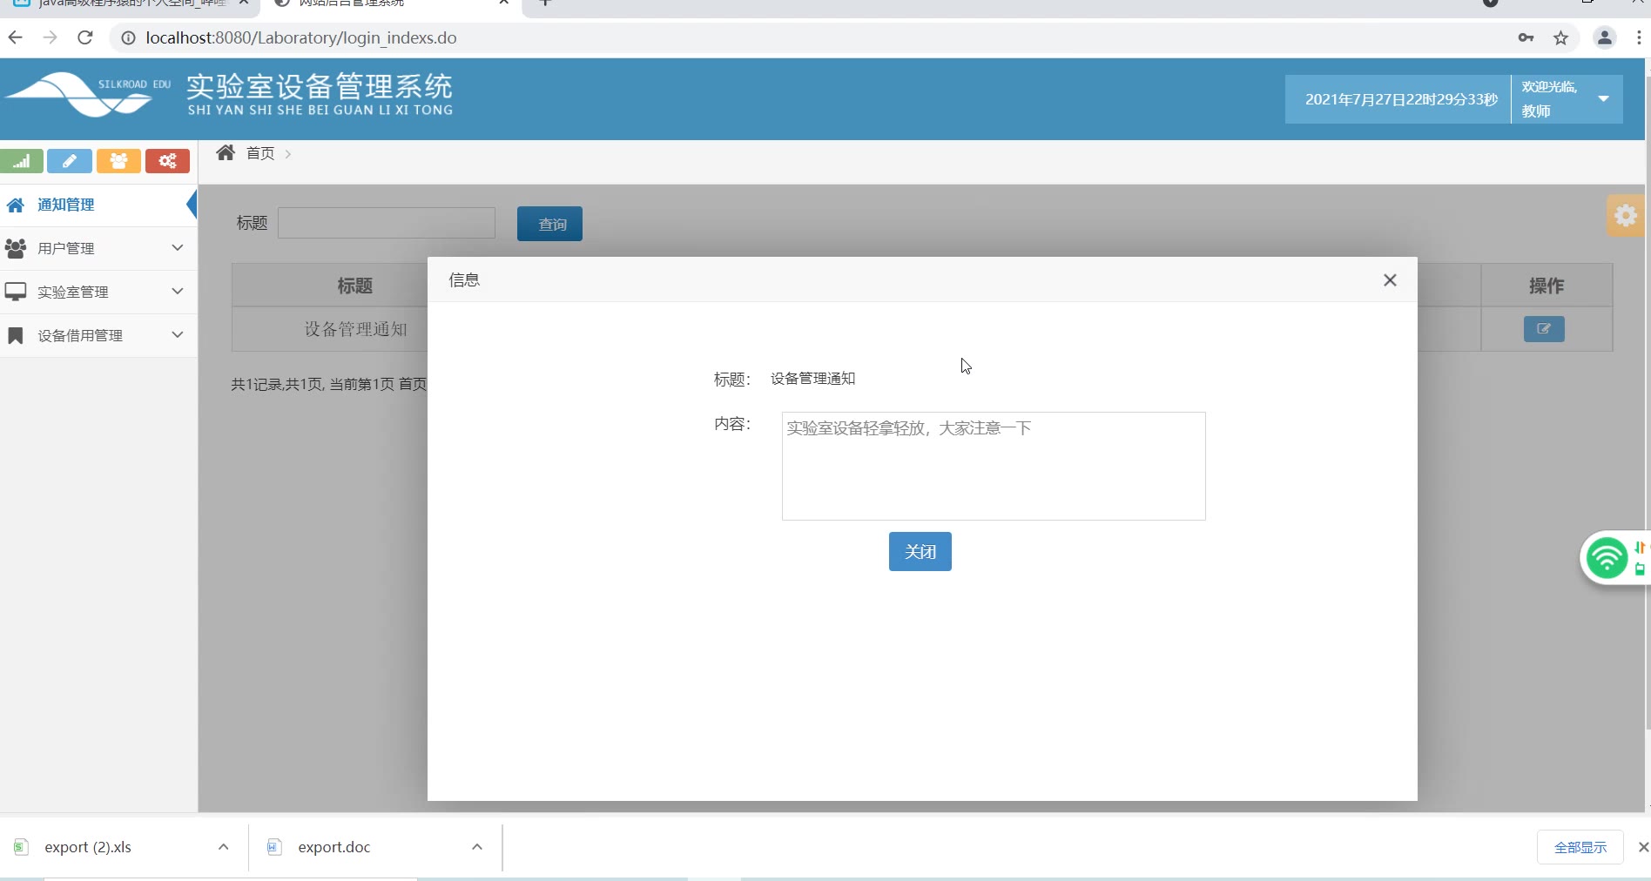Viewport: 1651px width, 881px height.
Task: Open the saved password key icon
Action: (x=1526, y=38)
